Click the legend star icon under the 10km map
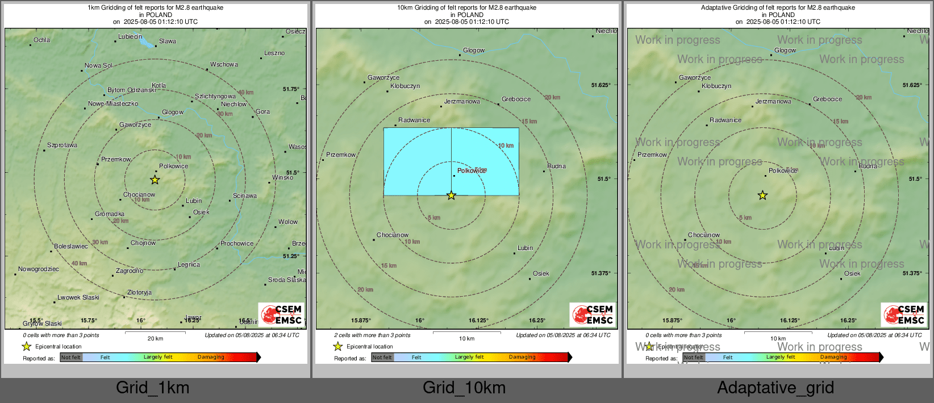Viewport: 934px width, 403px height. [x=337, y=346]
